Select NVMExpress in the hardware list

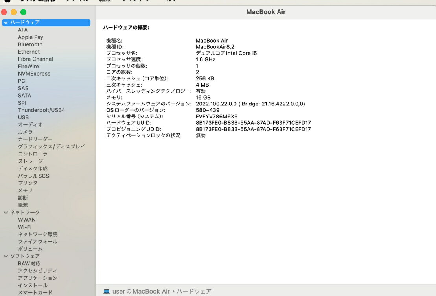pos(34,74)
